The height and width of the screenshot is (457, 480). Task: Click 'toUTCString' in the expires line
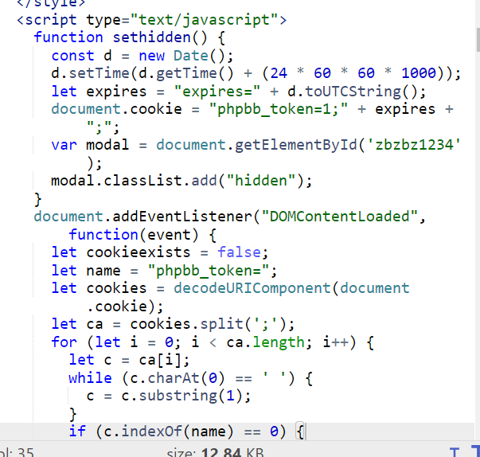pyautogui.click(x=353, y=92)
